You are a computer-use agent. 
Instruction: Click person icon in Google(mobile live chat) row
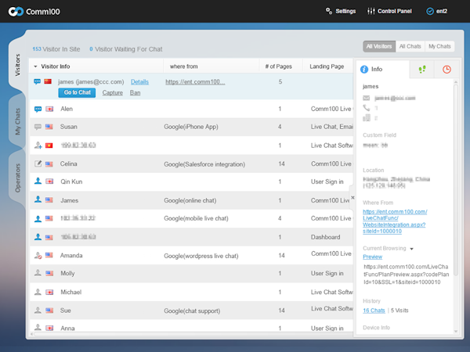(x=38, y=218)
